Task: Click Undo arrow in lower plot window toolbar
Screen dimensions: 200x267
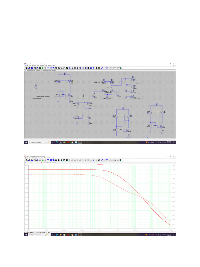Action: click(x=115, y=160)
